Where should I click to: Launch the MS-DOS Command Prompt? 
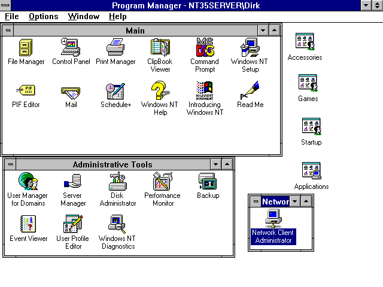205,47
